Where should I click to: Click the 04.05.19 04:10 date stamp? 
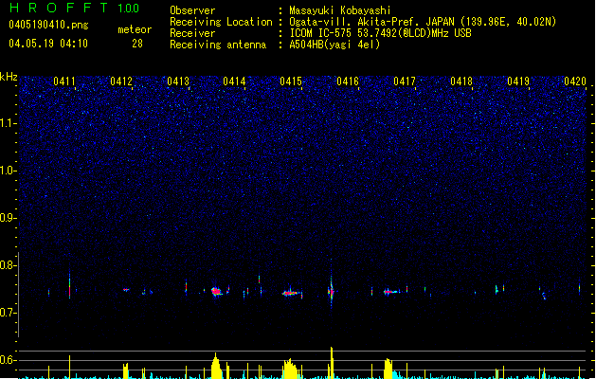click(48, 44)
